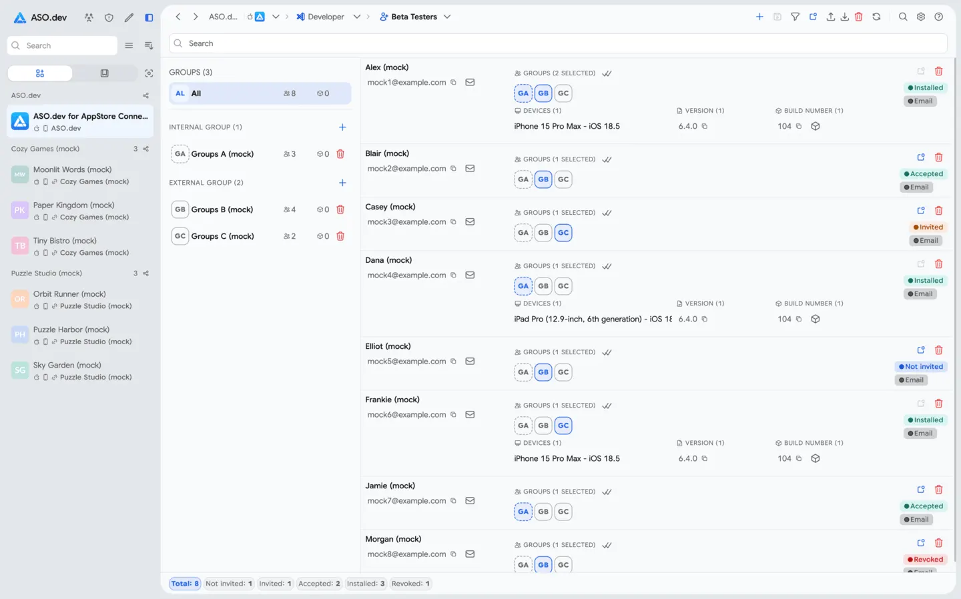Focus the tester Search field

558,43
